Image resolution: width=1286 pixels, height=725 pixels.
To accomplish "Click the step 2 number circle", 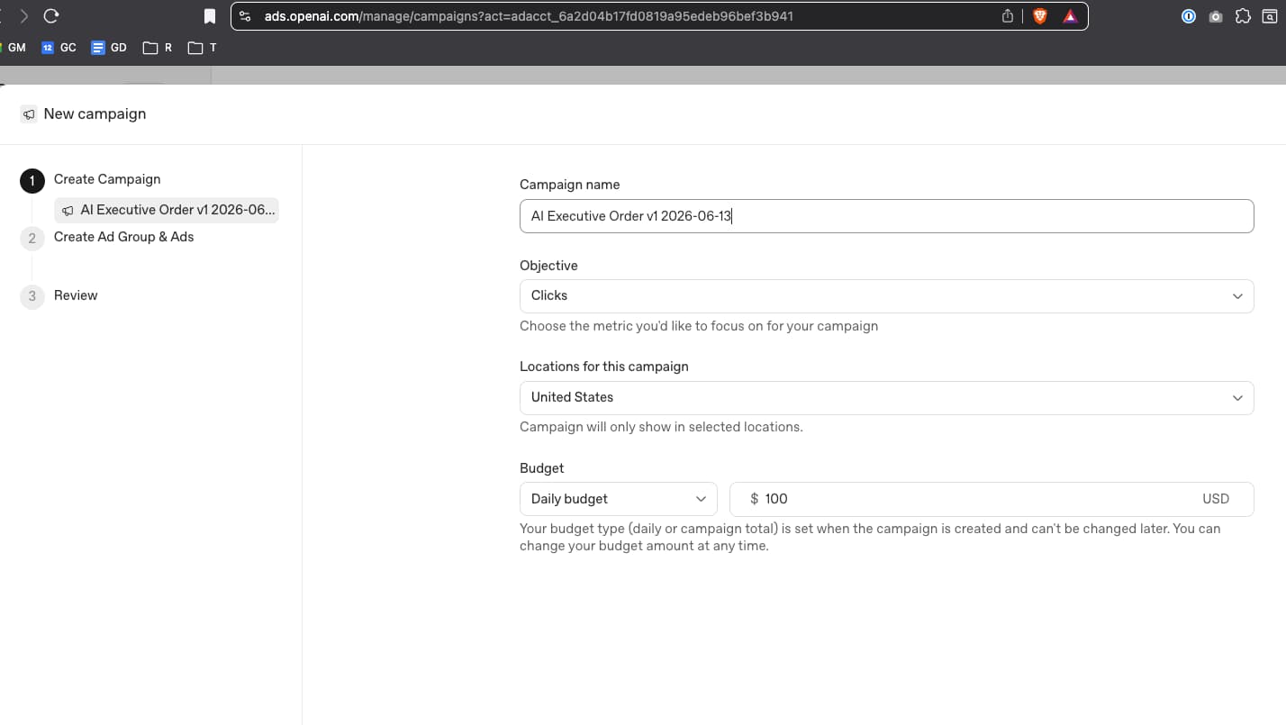I will click(32, 239).
